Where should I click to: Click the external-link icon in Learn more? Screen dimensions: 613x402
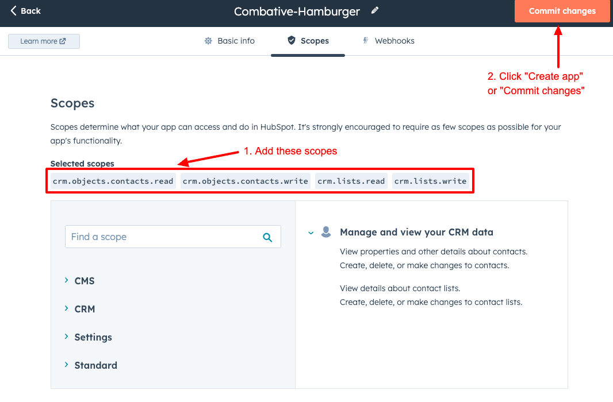tap(63, 41)
